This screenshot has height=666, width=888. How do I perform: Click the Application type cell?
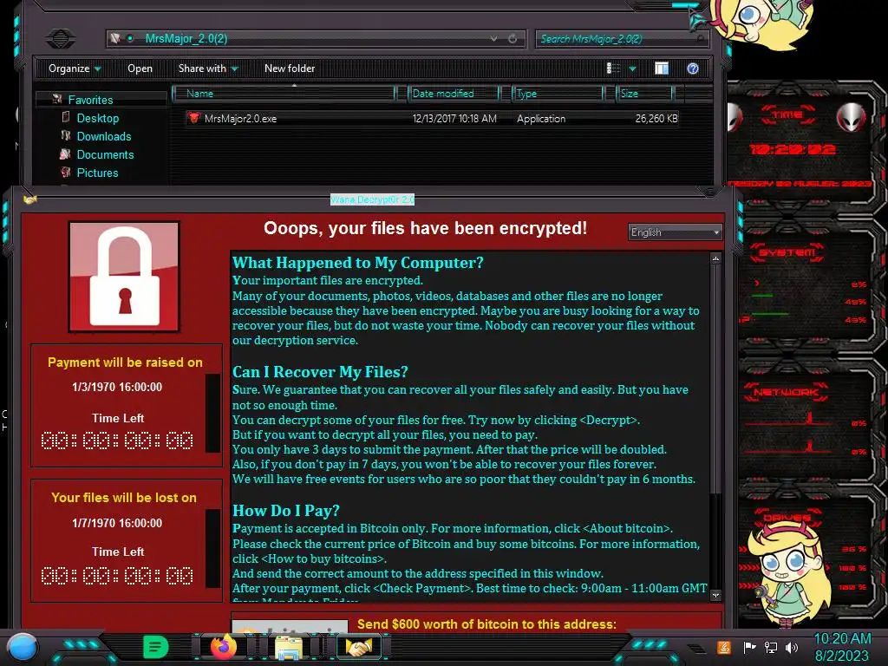tap(541, 119)
